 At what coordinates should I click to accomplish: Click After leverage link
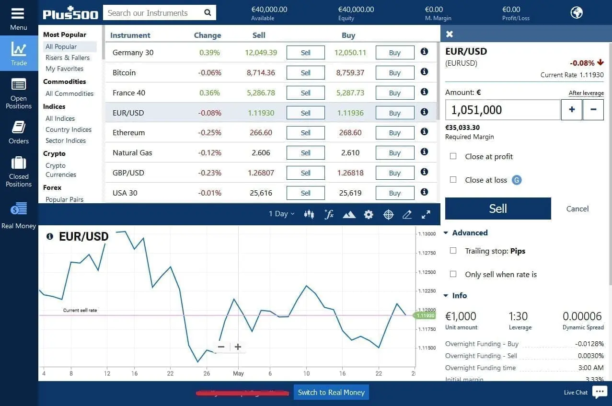pyautogui.click(x=586, y=93)
